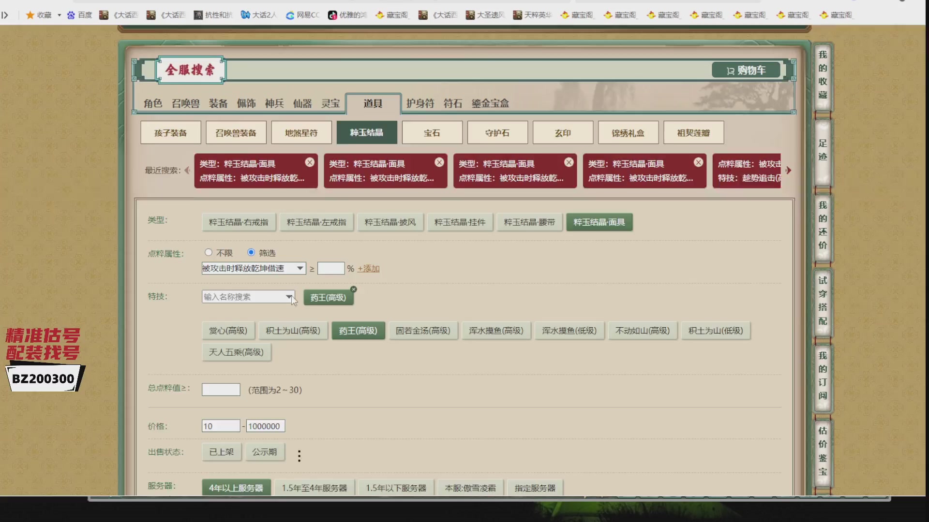Open 抗性和抗 bookmark
Image resolution: width=929 pixels, height=522 pixels.
tap(213, 15)
